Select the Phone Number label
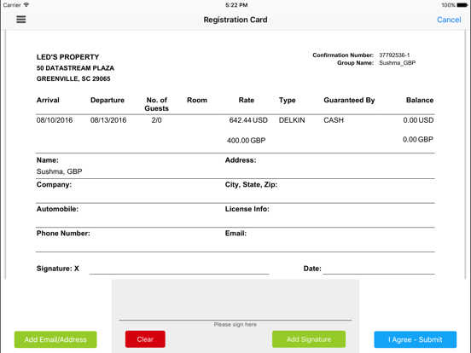471x353 pixels. [x=63, y=234]
